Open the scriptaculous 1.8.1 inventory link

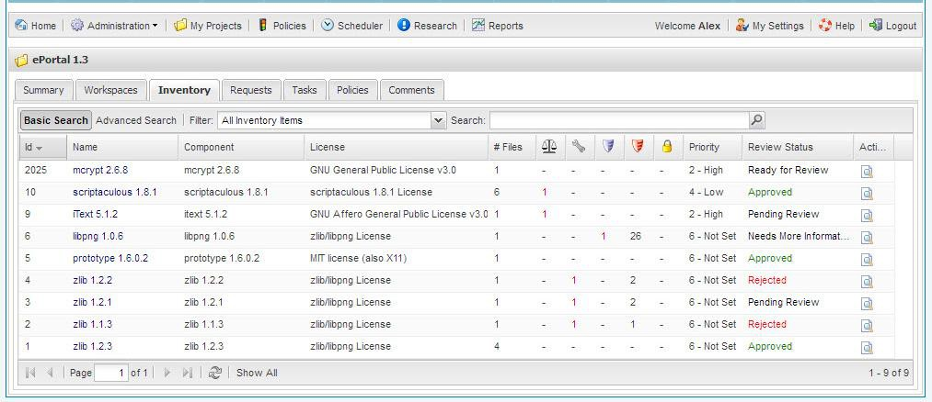(x=115, y=193)
